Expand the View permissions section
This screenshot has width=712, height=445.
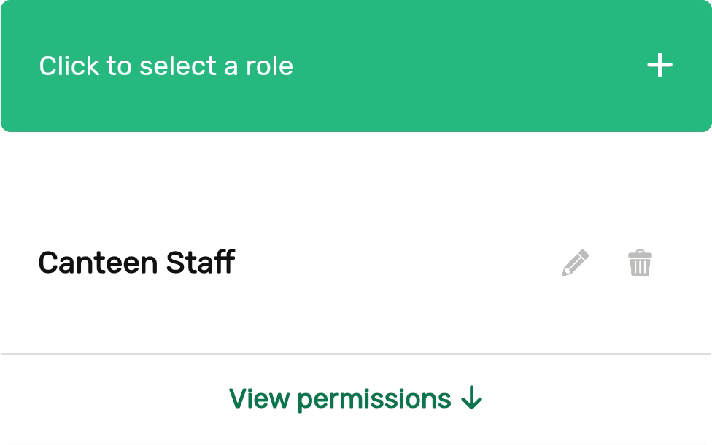pyautogui.click(x=355, y=399)
